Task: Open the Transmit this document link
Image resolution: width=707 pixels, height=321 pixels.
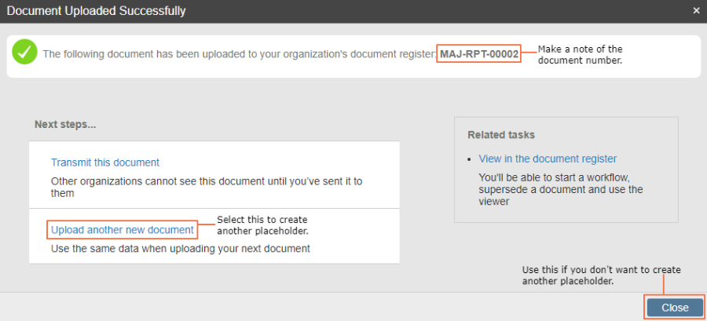Action: [105, 162]
